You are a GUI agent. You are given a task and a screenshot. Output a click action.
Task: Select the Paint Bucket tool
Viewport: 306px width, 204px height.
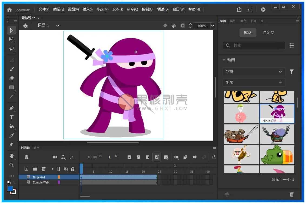pyautogui.click(x=12, y=127)
